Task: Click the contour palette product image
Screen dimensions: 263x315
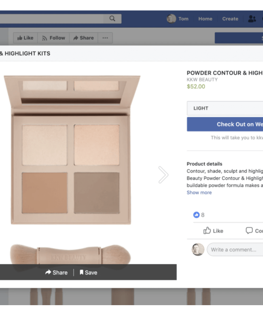Action: tap(72, 150)
